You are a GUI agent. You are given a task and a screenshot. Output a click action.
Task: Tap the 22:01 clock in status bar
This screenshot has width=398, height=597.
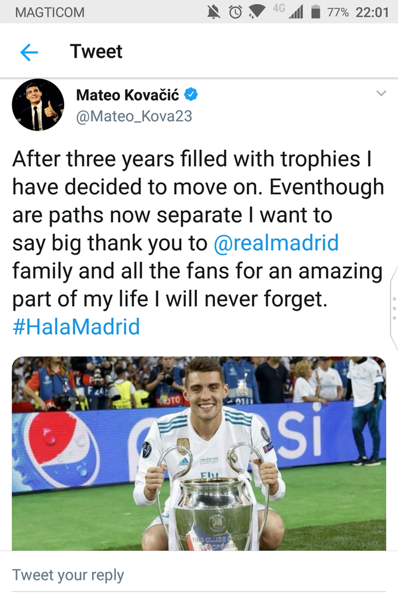[372, 12]
